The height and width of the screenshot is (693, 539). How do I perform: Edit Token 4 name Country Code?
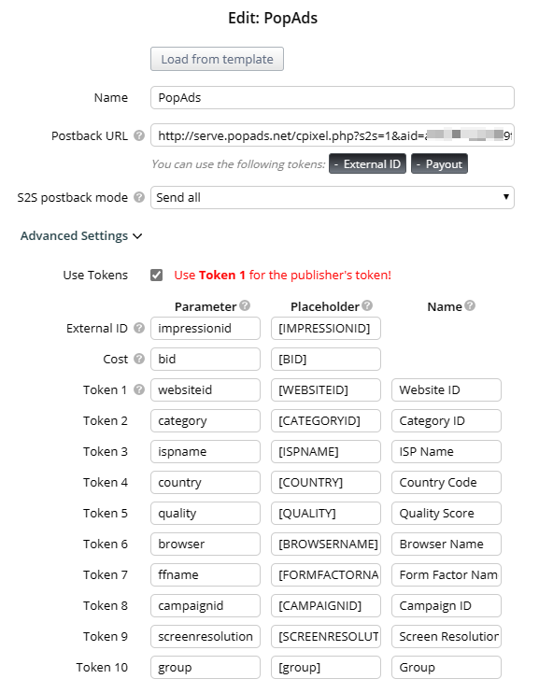[447, 482]
